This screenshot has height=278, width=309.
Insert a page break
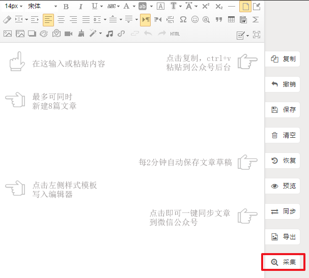[170, 19]
